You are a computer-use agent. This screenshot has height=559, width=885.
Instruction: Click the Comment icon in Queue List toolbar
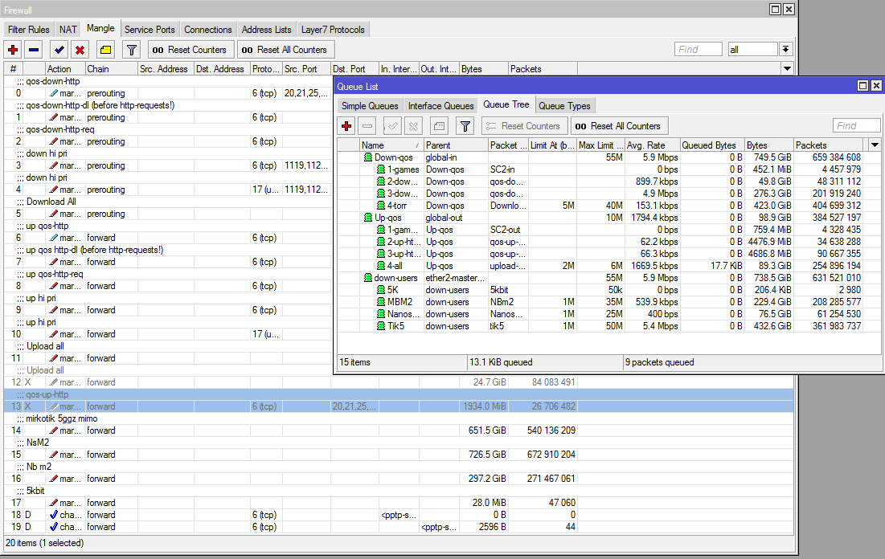click(439, 126)
